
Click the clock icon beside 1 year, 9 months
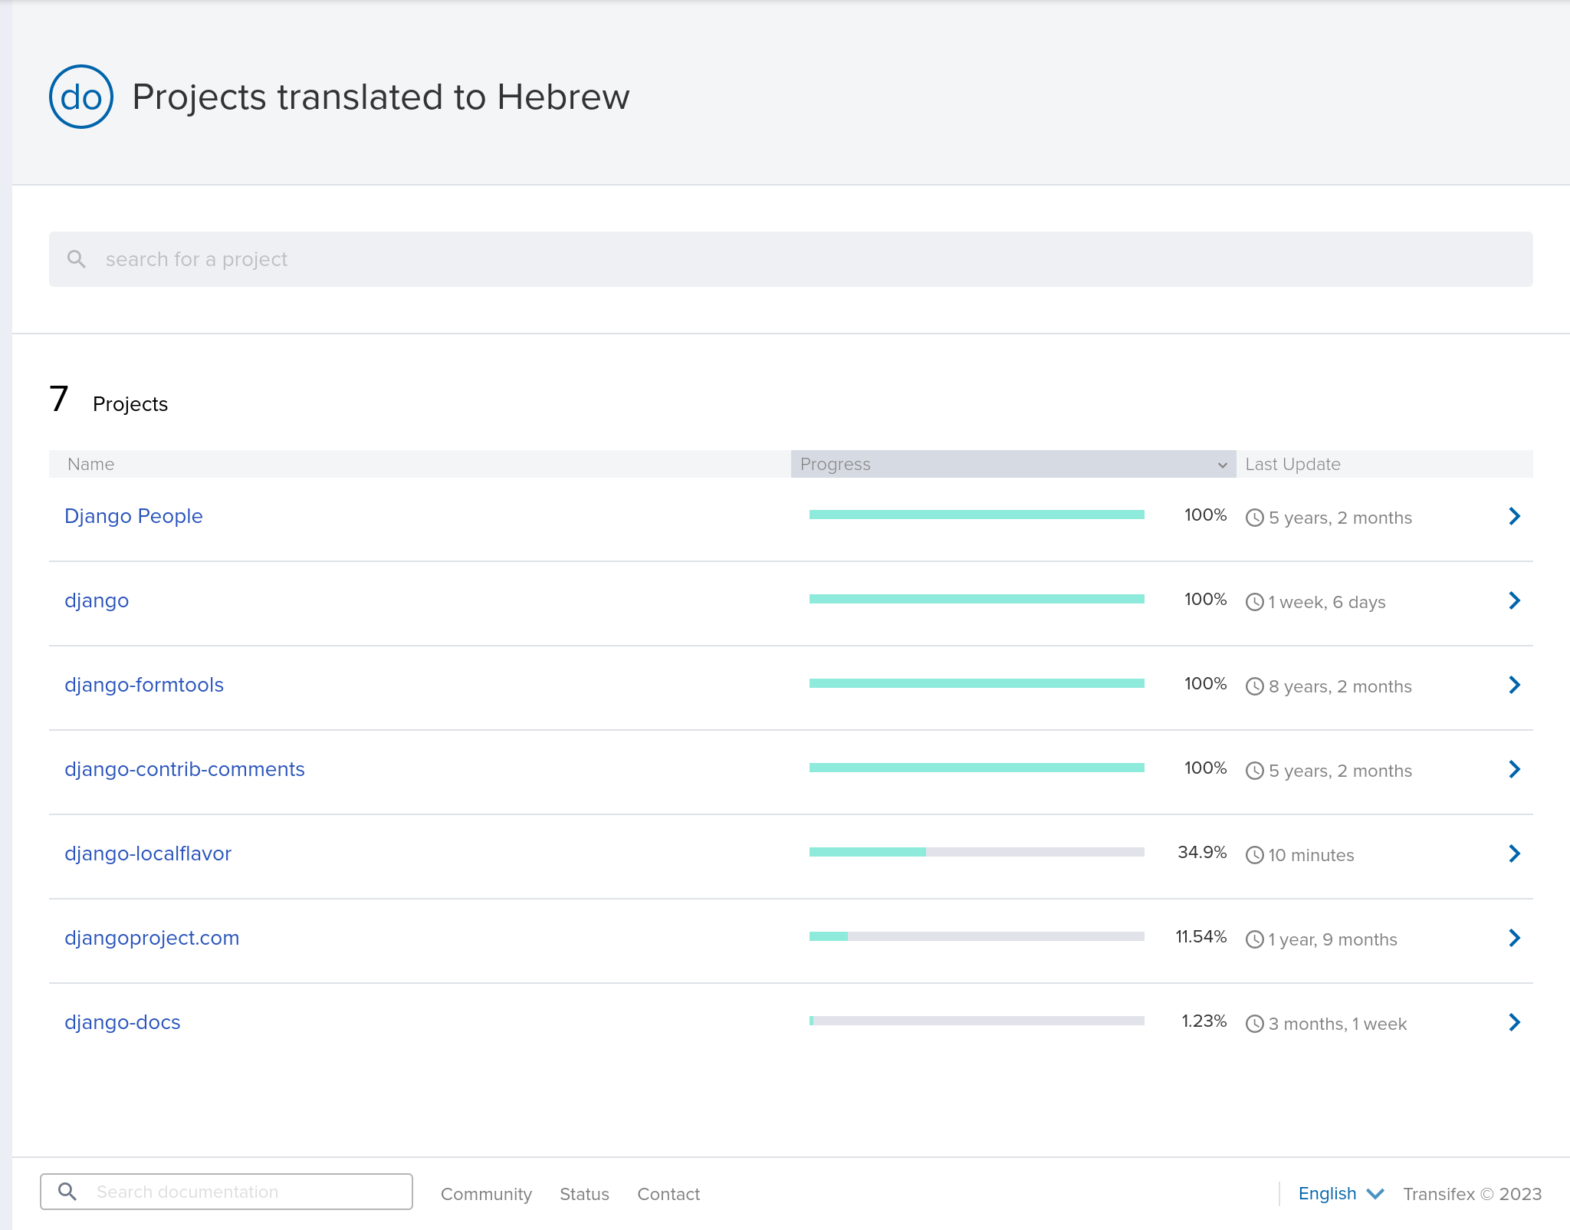(x=1255, y=939)
